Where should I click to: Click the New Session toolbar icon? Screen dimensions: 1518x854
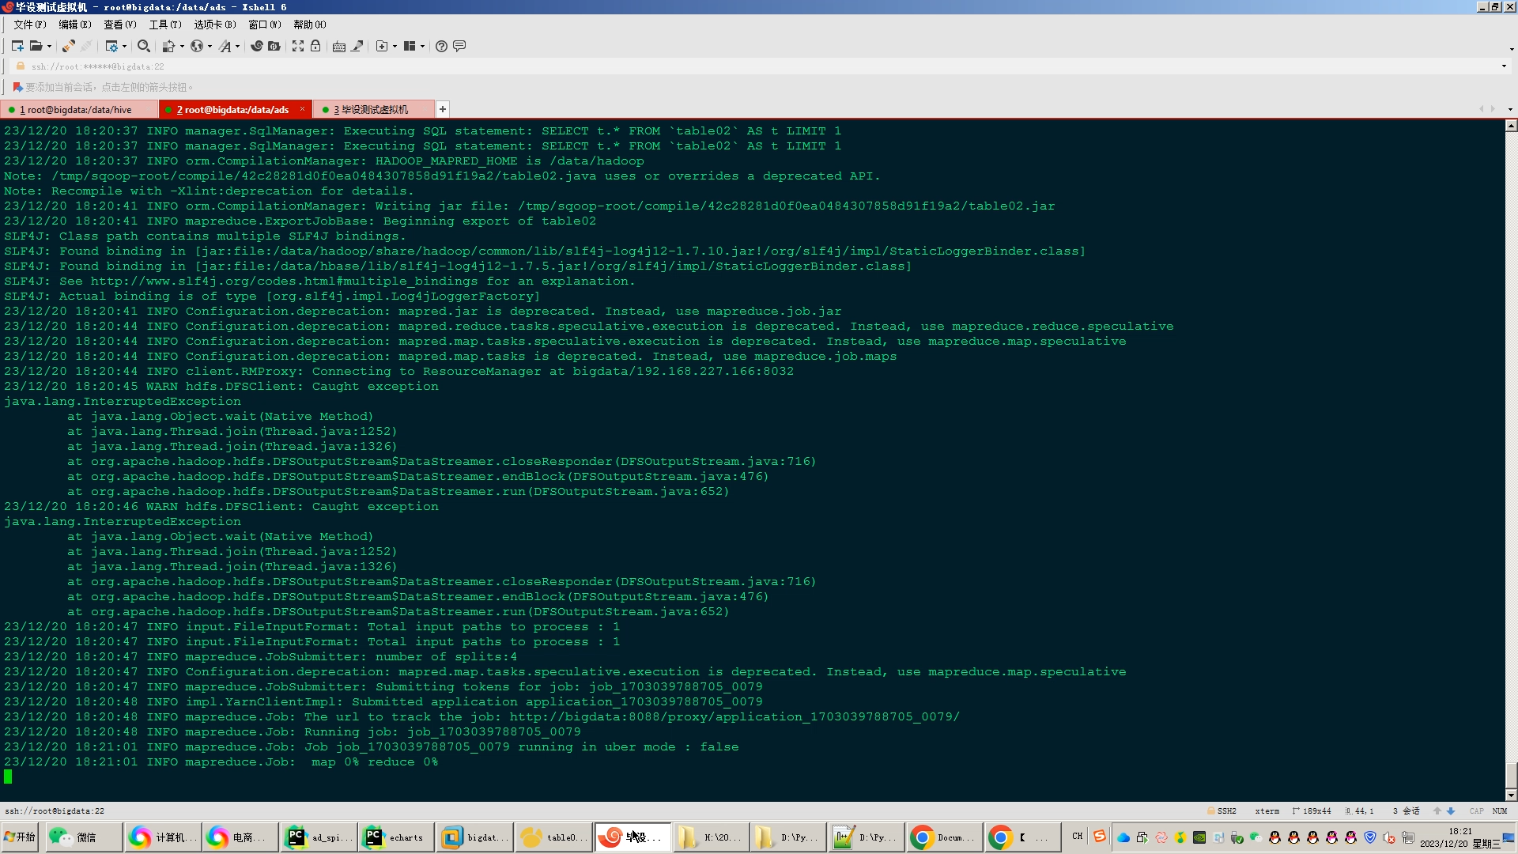(17, 46)
